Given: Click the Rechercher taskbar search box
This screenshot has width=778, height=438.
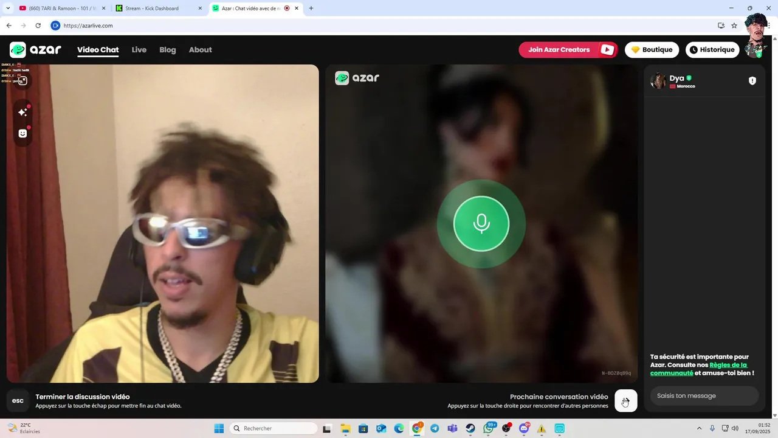Looking at the screenshot, I should coord(274,428).
